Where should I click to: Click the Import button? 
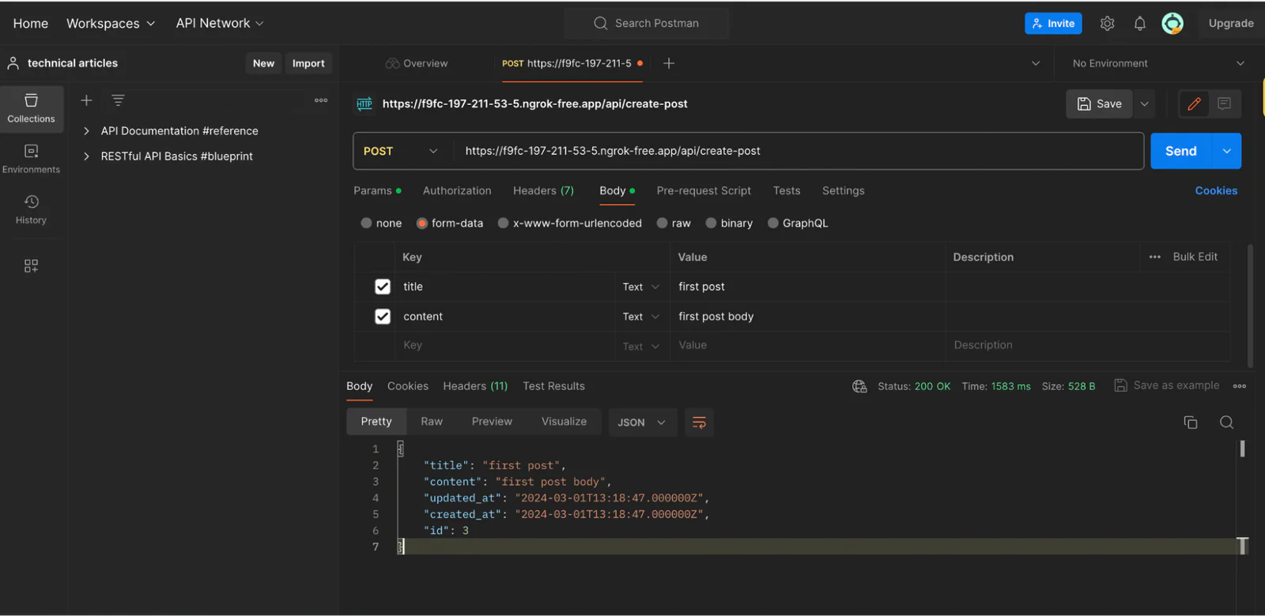click(x=308, y=63)
